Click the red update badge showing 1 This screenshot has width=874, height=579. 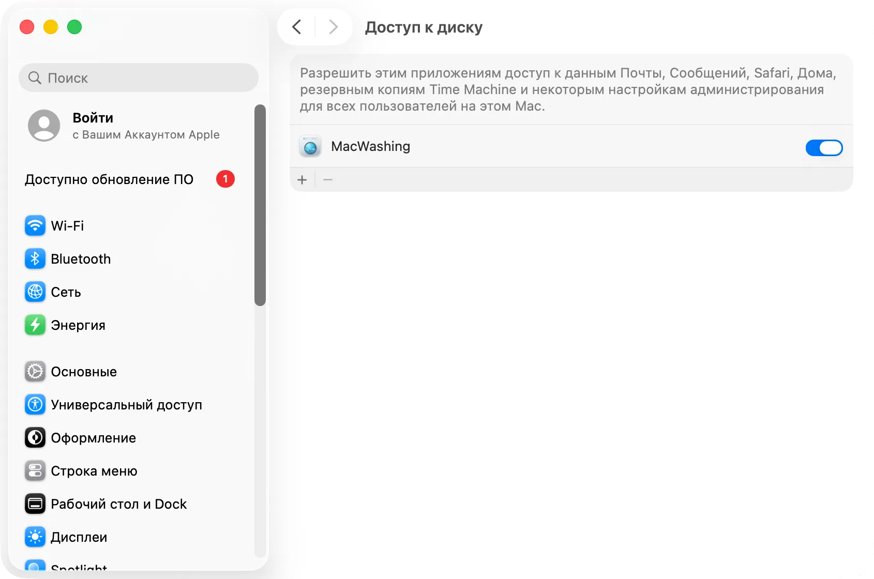pos(225,179)
